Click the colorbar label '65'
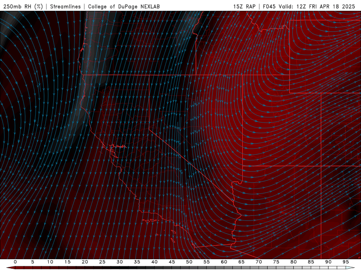361x270 pixels. point(241,262)
